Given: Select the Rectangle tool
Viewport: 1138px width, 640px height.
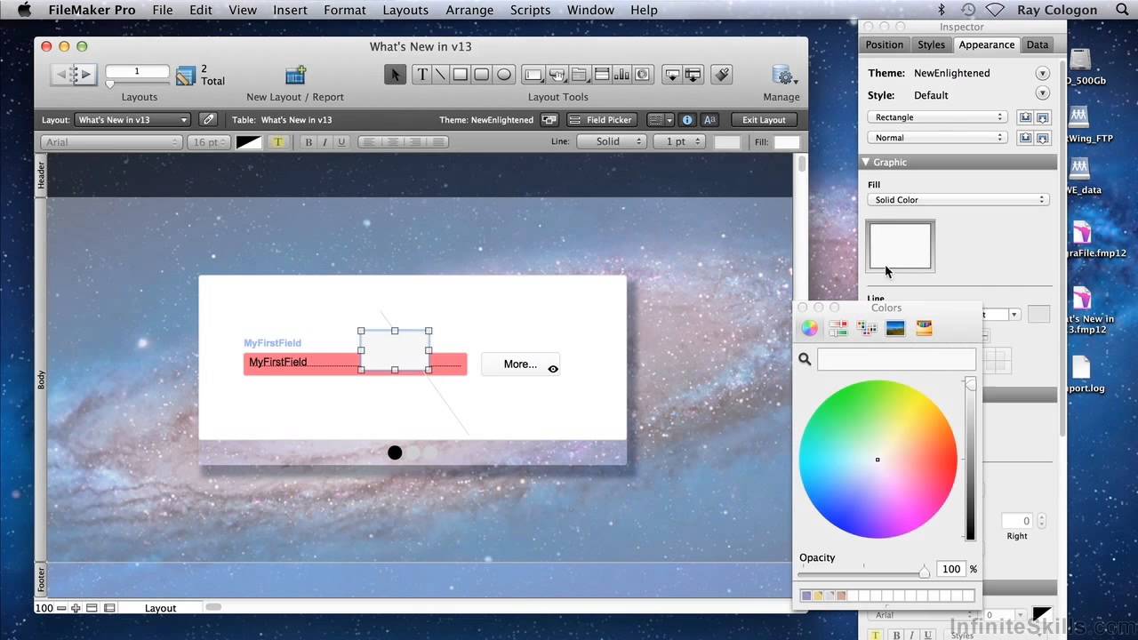Looking at the screenshot, I should click(461, 75).
